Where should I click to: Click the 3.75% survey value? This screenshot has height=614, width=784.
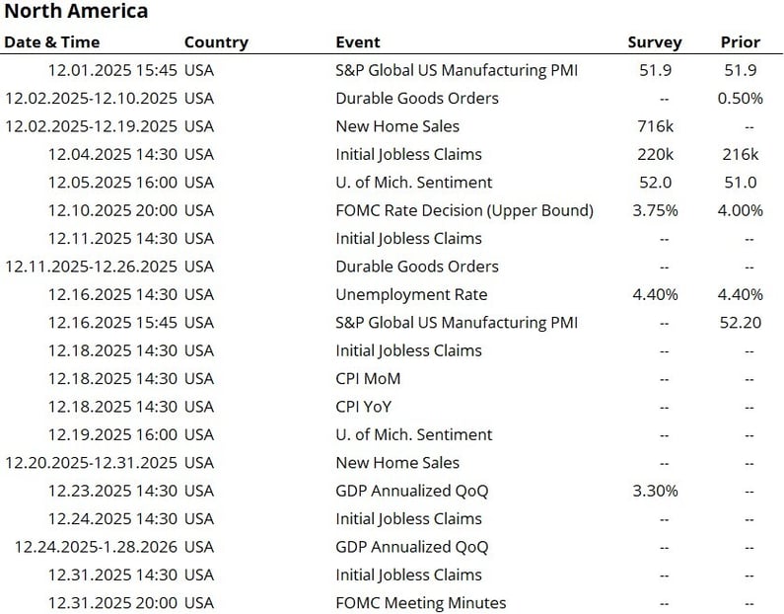(654, 210)
